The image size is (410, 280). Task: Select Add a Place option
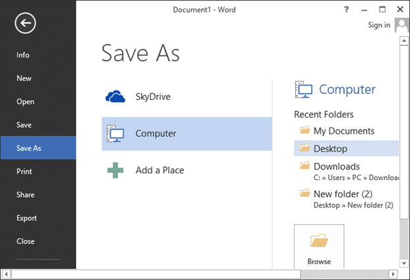[187, 170]
